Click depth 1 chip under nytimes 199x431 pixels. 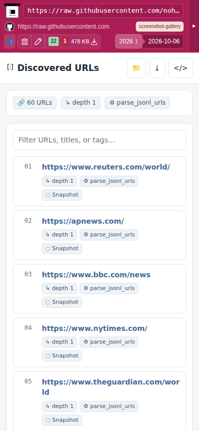click(59, 342)
